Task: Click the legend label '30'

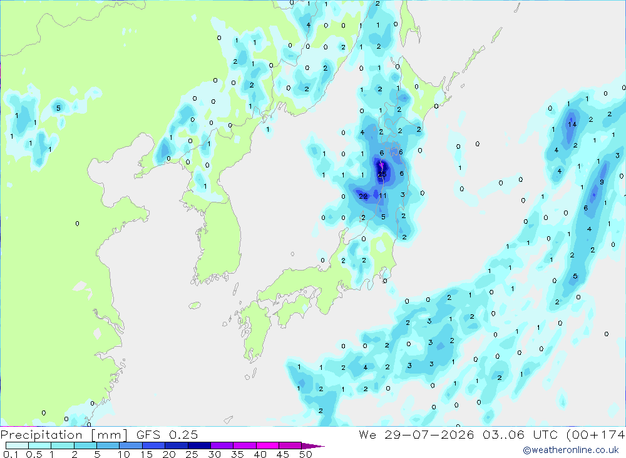Action: pyautogui.click(x=214, y=454)
